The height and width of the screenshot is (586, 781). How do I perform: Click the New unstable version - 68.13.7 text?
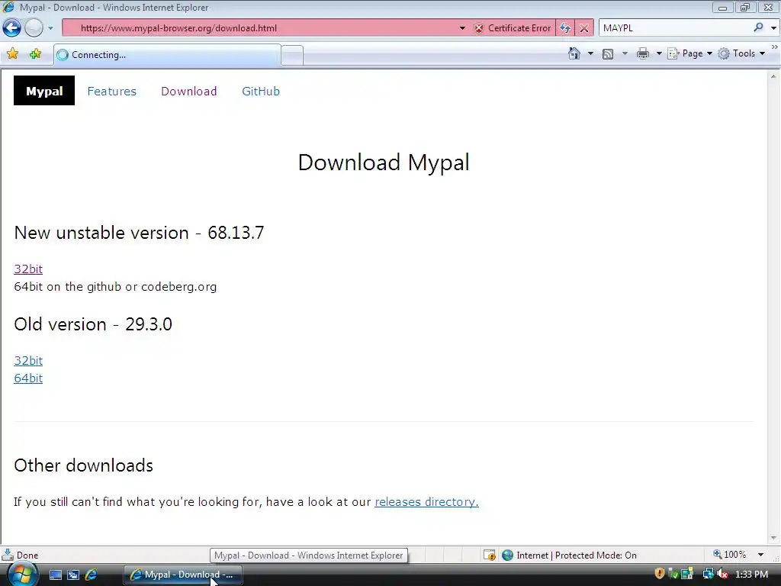[x=139, y=233]
